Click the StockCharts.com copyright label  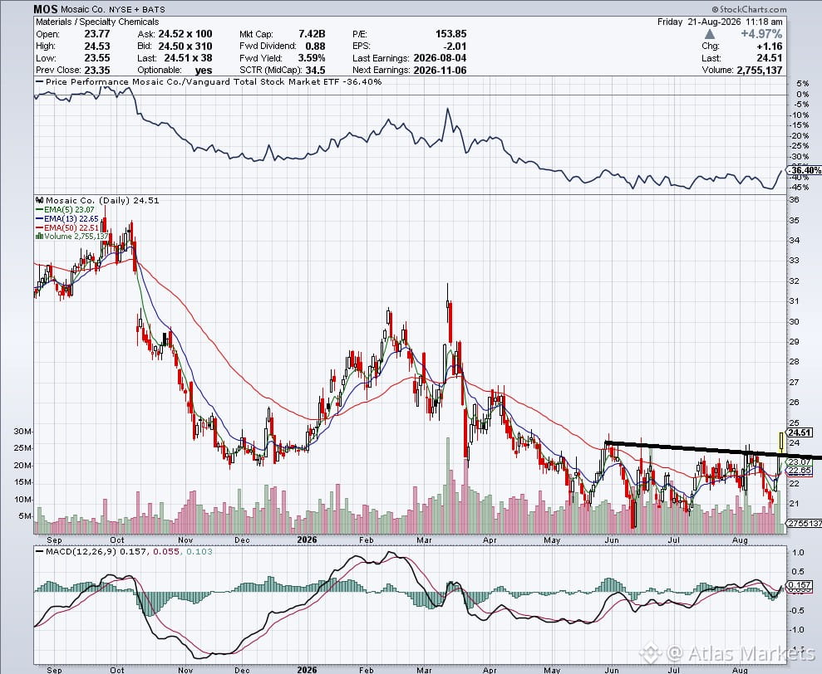pos(750,9)
